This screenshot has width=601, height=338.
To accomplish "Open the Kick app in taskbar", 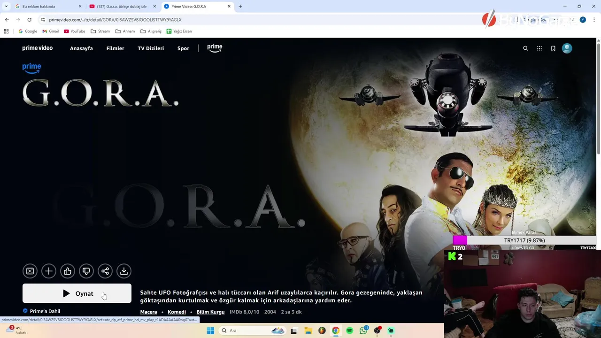I will 391,330.
